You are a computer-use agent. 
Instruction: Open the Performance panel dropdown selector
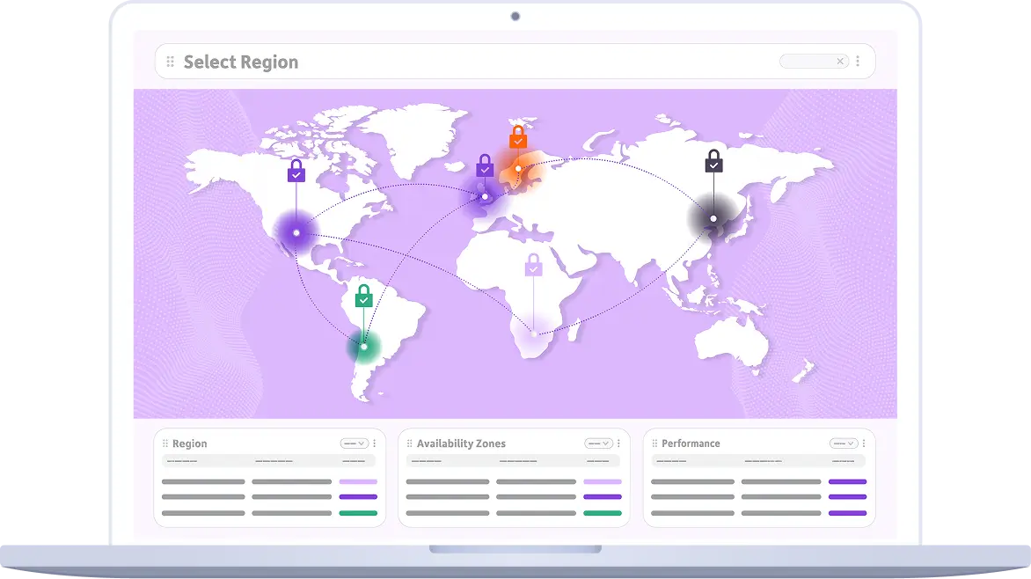(844, 443)
